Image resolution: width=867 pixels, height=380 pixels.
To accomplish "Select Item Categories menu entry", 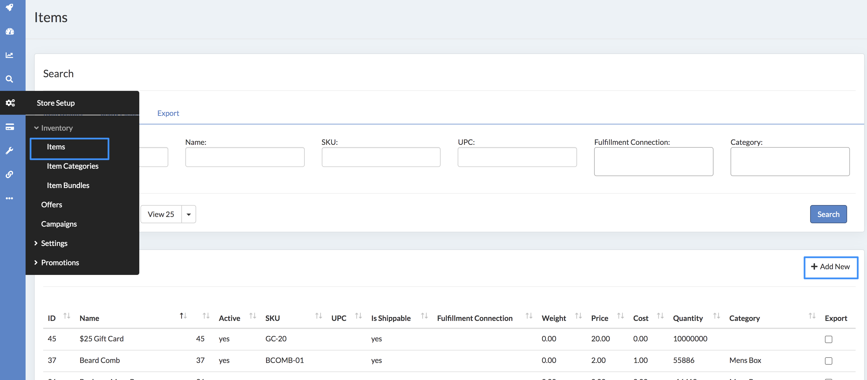I will pos(72,166).
